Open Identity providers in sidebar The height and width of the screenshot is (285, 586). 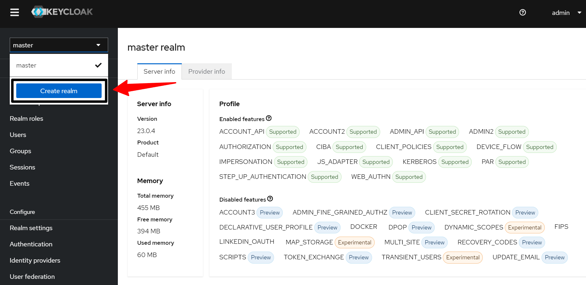(35, 260)
